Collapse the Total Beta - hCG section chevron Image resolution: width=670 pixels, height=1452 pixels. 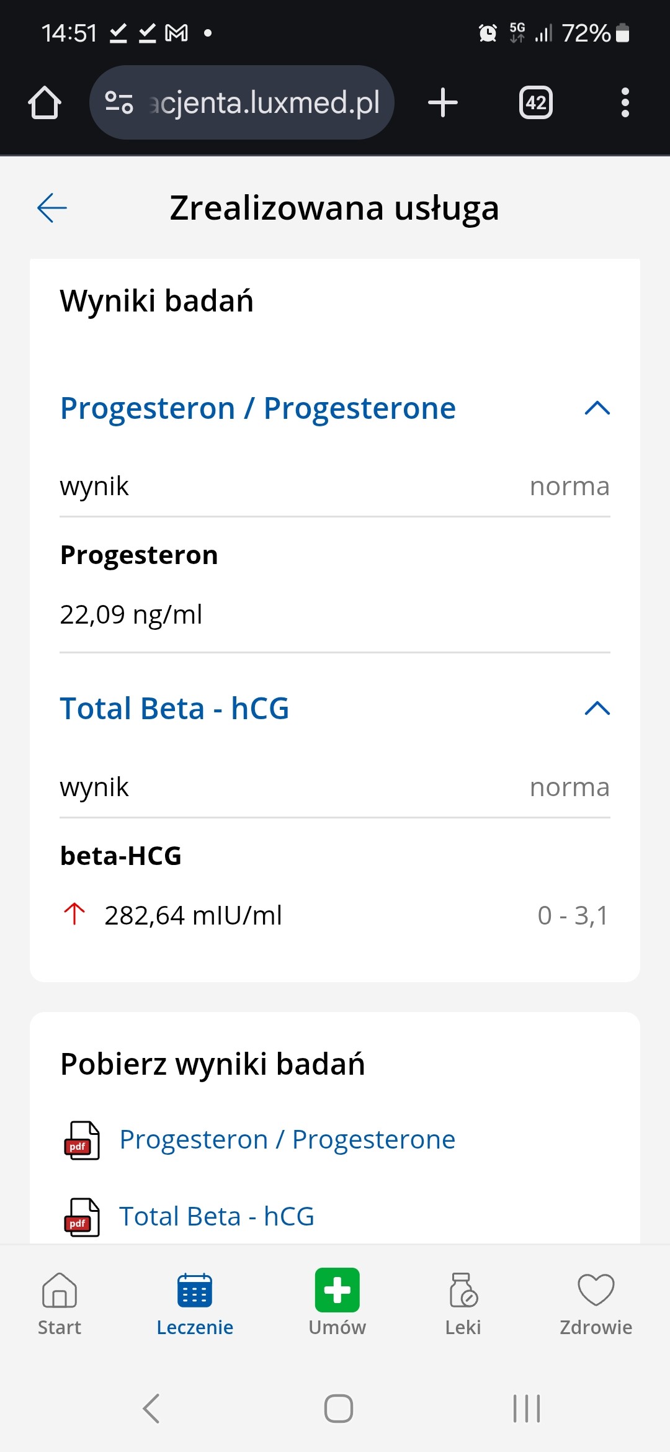click(x=597, y=709)
